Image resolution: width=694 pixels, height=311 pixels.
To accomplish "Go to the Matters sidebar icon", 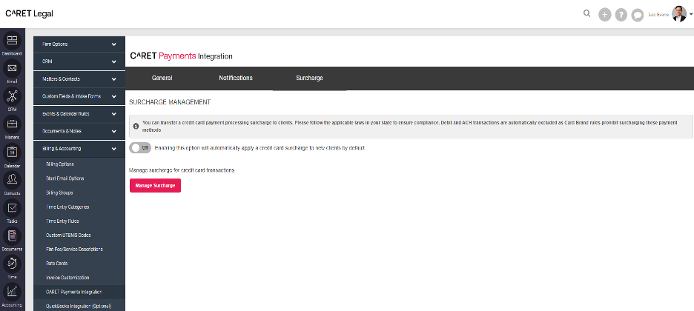I will click(x=12, y=124).
